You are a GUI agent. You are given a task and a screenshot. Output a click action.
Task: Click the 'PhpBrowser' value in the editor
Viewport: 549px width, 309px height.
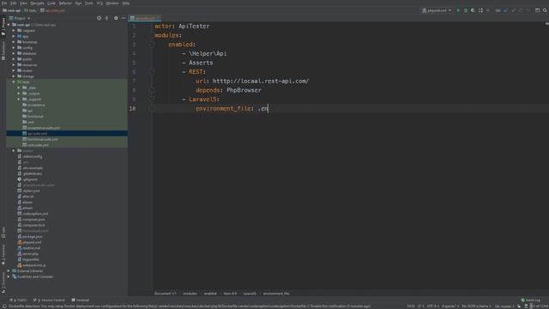pos(244,90)
